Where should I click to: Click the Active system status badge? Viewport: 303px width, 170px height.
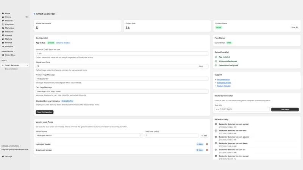219,27
